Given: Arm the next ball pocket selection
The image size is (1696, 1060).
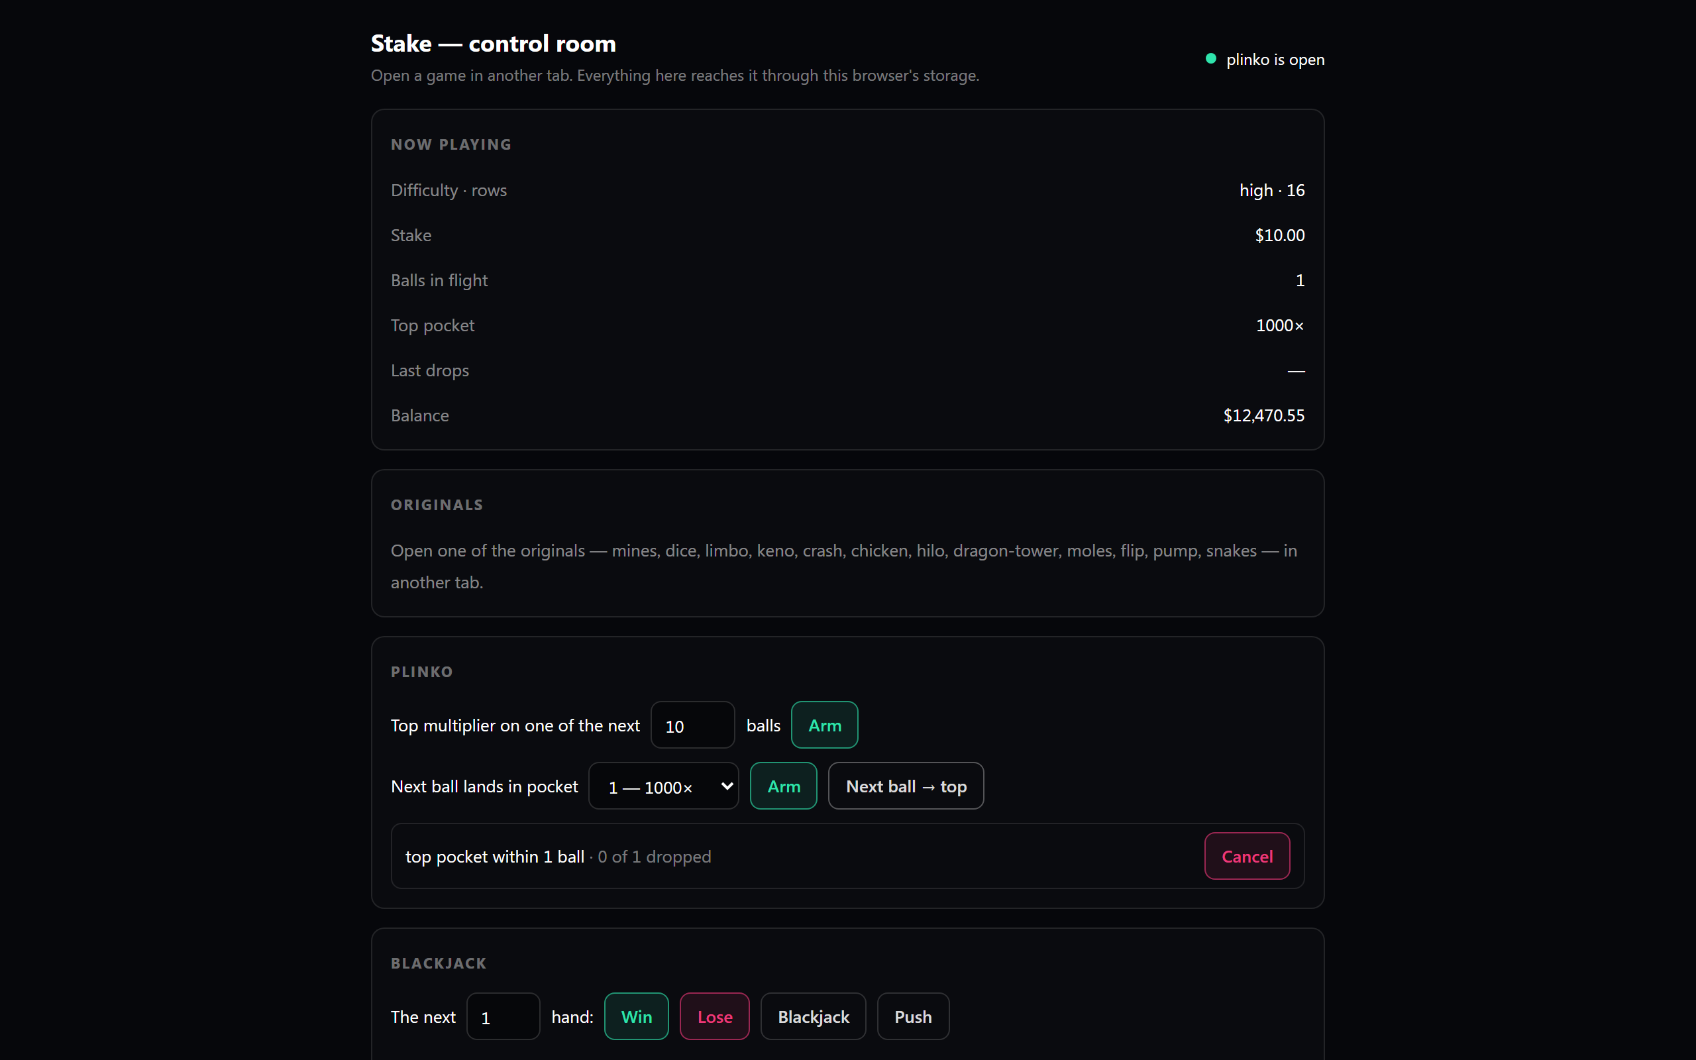Looking at the screenshot, I should 784,786.
